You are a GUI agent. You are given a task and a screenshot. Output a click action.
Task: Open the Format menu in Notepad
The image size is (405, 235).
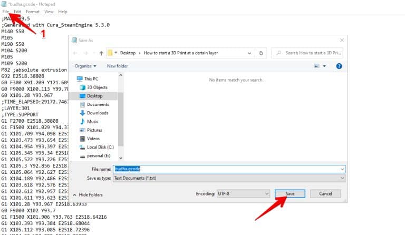[33, 12]
